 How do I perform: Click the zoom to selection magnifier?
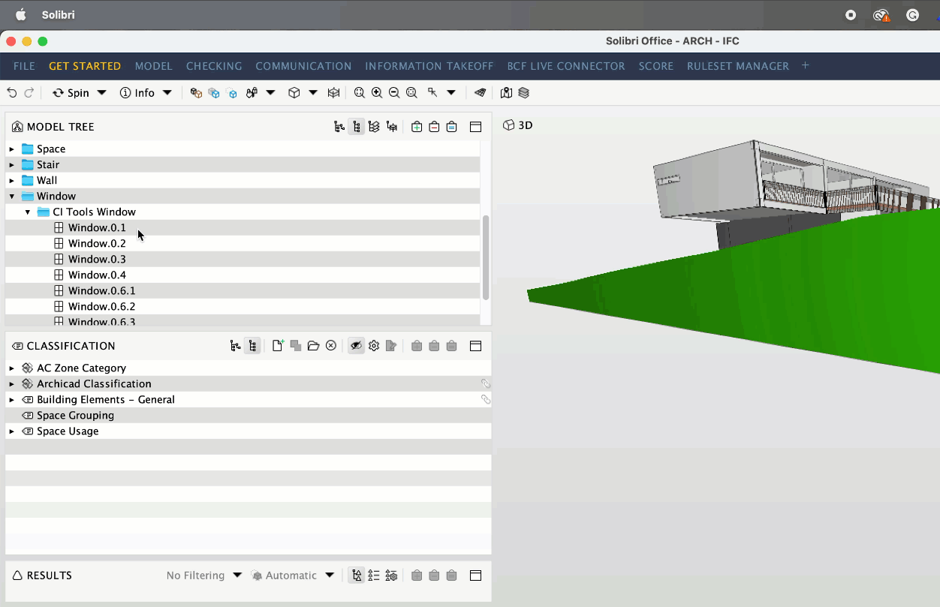(x=411, y=93)
